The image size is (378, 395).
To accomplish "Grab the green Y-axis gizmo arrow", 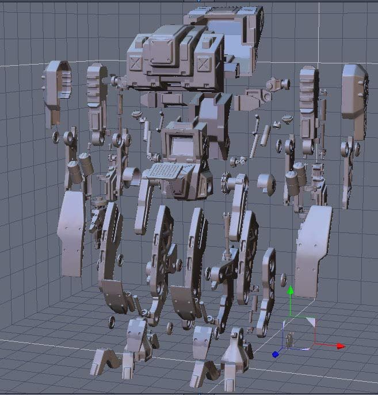I will (x=291, y=290).
